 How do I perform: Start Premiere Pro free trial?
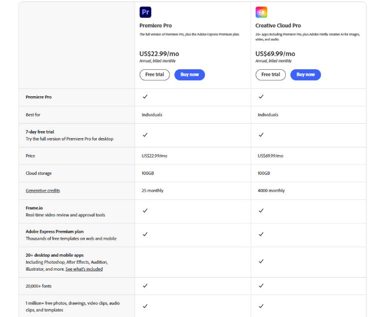point(155,75)
